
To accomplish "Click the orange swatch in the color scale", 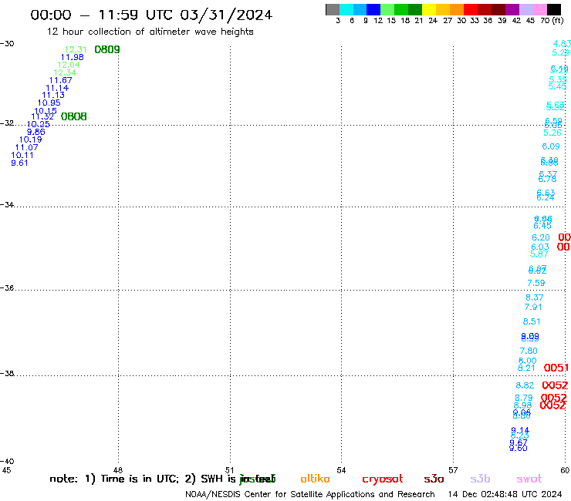I will (x=457, y=9).
